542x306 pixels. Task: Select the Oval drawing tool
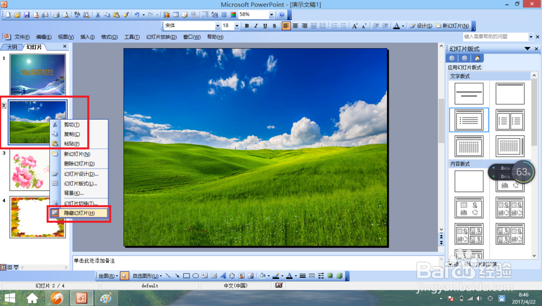click(x=196, y=276)
